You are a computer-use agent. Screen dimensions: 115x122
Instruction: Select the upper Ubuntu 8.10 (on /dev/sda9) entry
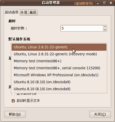59,82
